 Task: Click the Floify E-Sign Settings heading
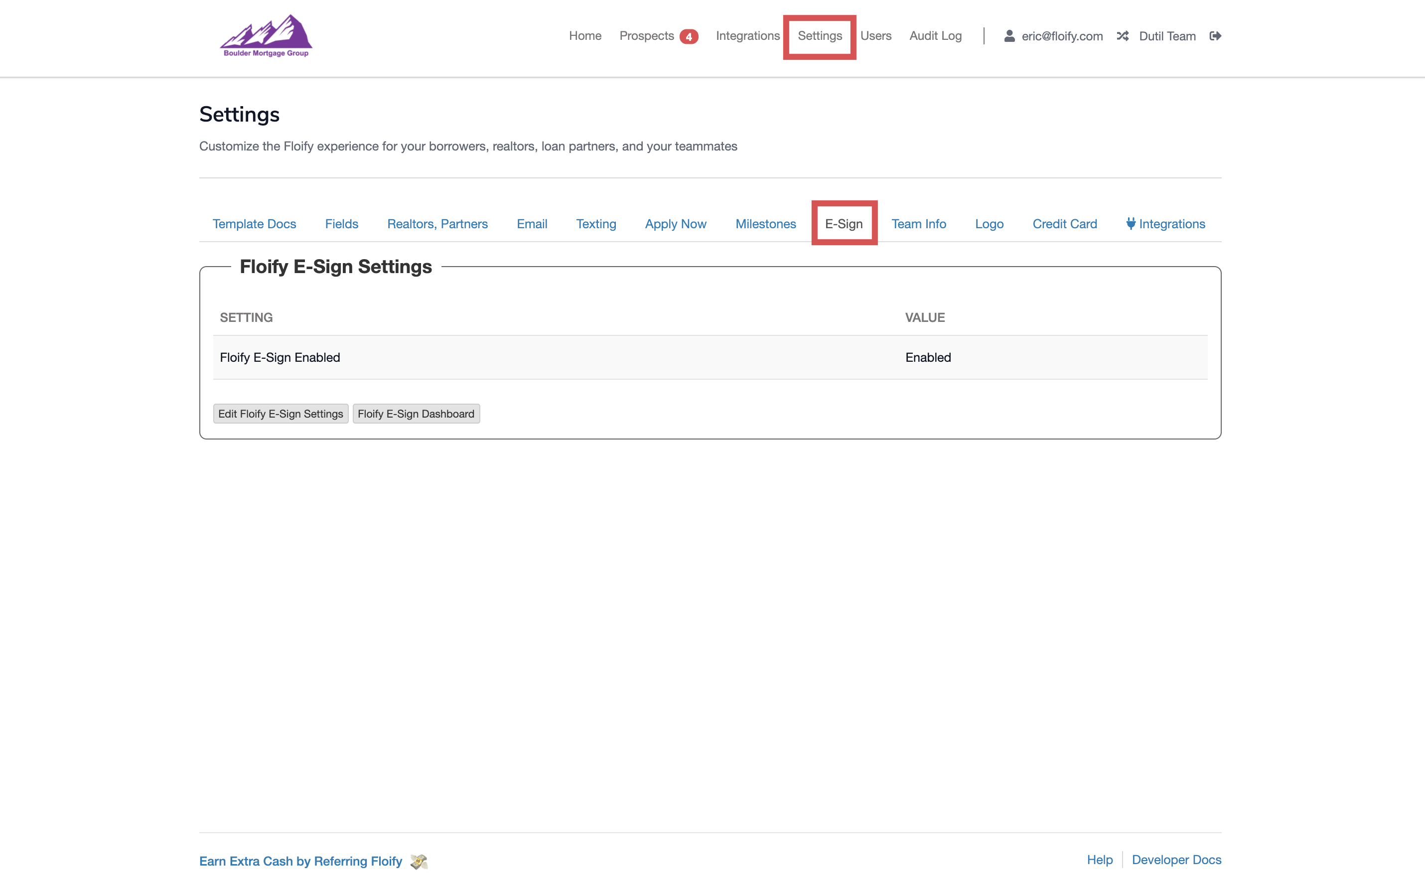336,266
